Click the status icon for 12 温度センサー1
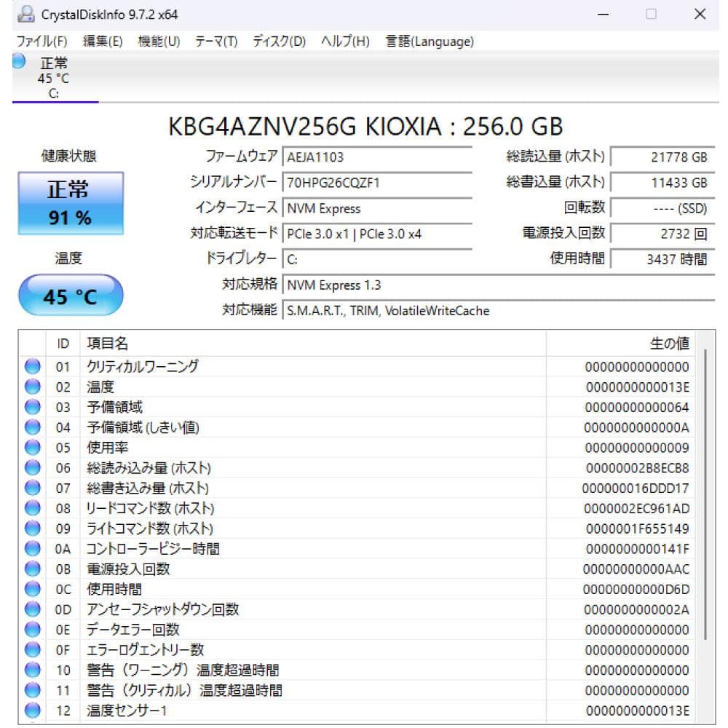Image resolution: width=728 pixels, height=728 pixels. pyautogui.click(x=33, y=710)
